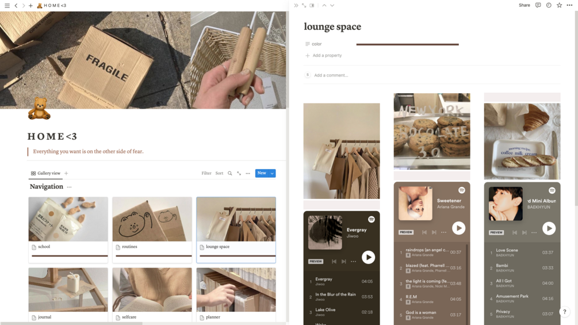Open the routines gallery card
The width and height of the screenshot is (578, 325).
pos(152,230)
